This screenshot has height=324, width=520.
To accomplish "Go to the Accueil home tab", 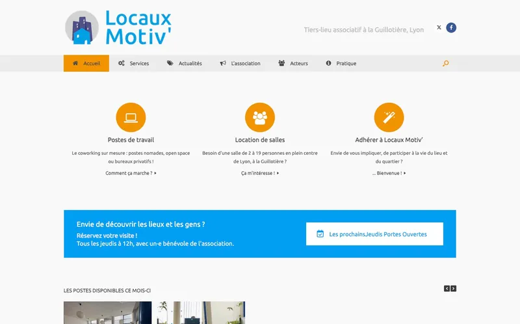I will (x=86, y=63).
